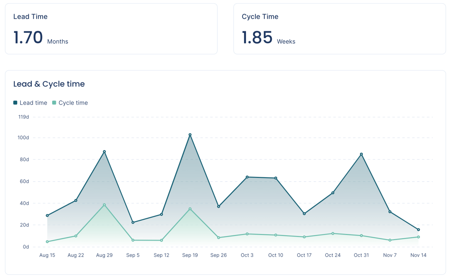Click the light green Cycle time swatch
Viewport: 451px width, 280px height.
point(54,103)
